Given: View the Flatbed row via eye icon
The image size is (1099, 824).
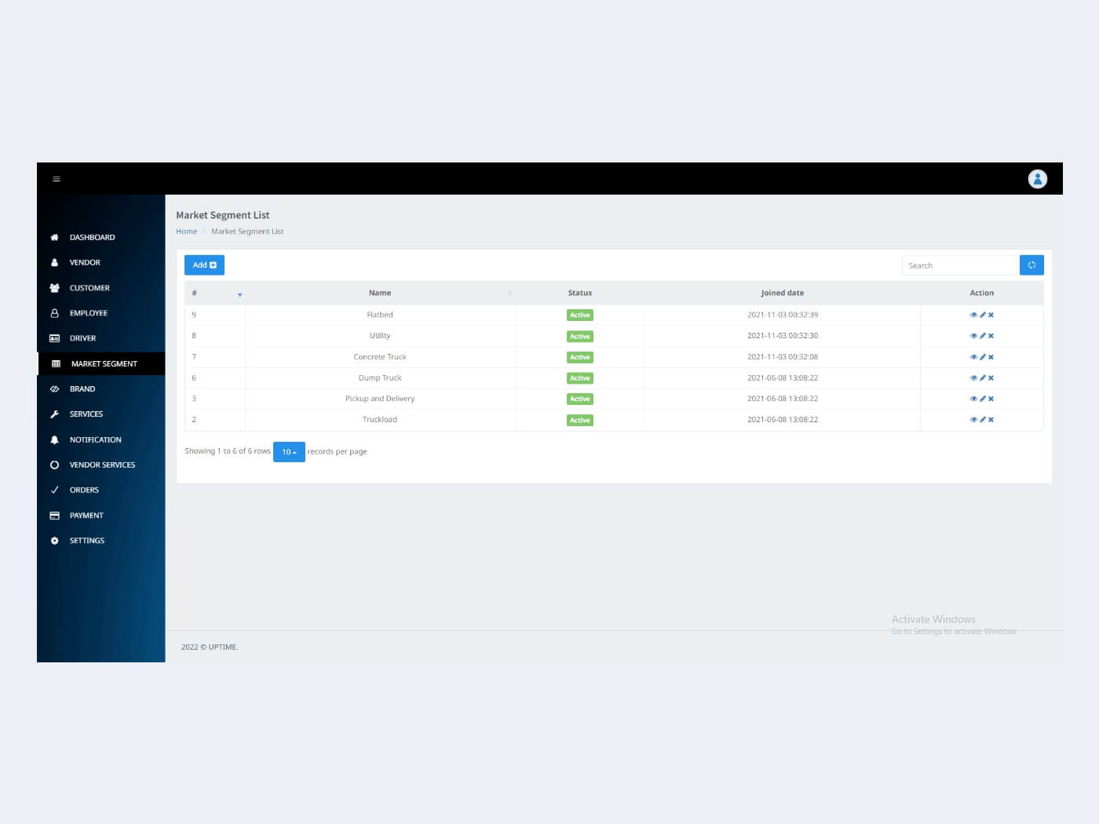Looking at the screenshot, I should pos(973,315).
